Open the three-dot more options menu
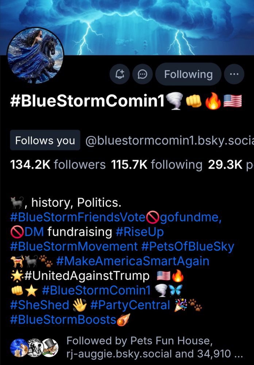The height and width of the screenshot is (365, 254). tap(234, 74)
